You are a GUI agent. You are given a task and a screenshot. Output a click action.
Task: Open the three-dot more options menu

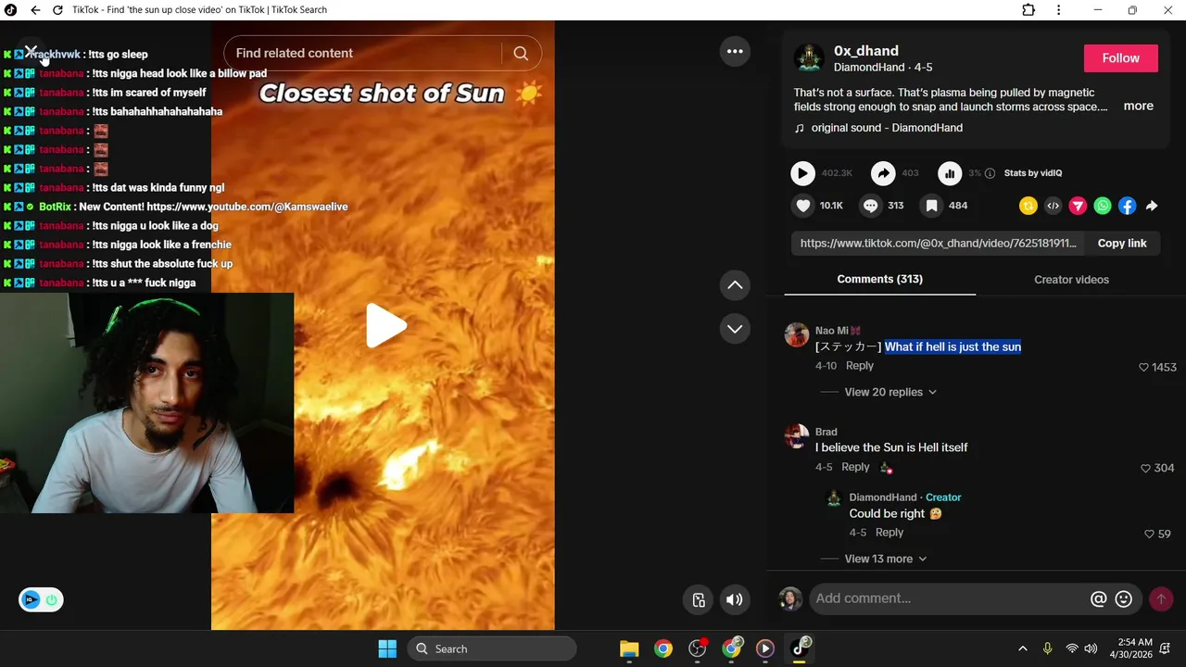pyautogui.click(x=735, y=51)
